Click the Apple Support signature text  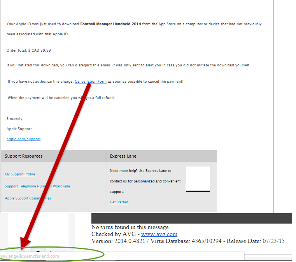tap(19, 128)
